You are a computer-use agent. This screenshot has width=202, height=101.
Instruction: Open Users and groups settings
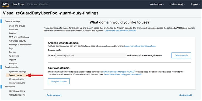17,26
